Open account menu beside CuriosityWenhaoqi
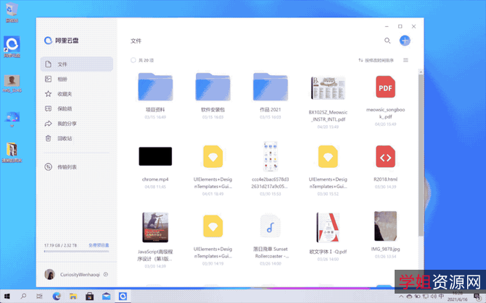The height and width of the screenshot is (303, 486). click(106, 274)
